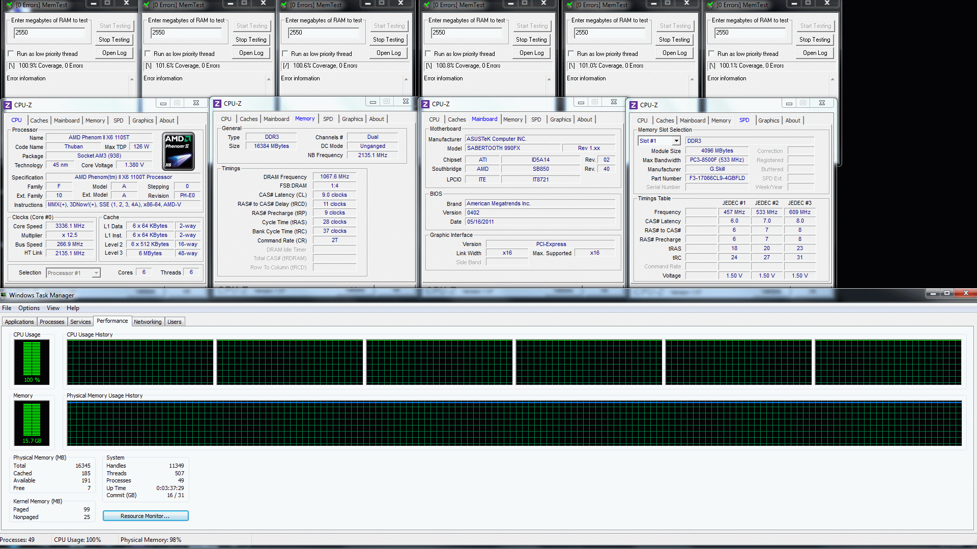This screenshot has height=549, width=977.
Task: Click the Z icon of the CPU-Z window showing the Memory tab
Action: tap(217, 104)
